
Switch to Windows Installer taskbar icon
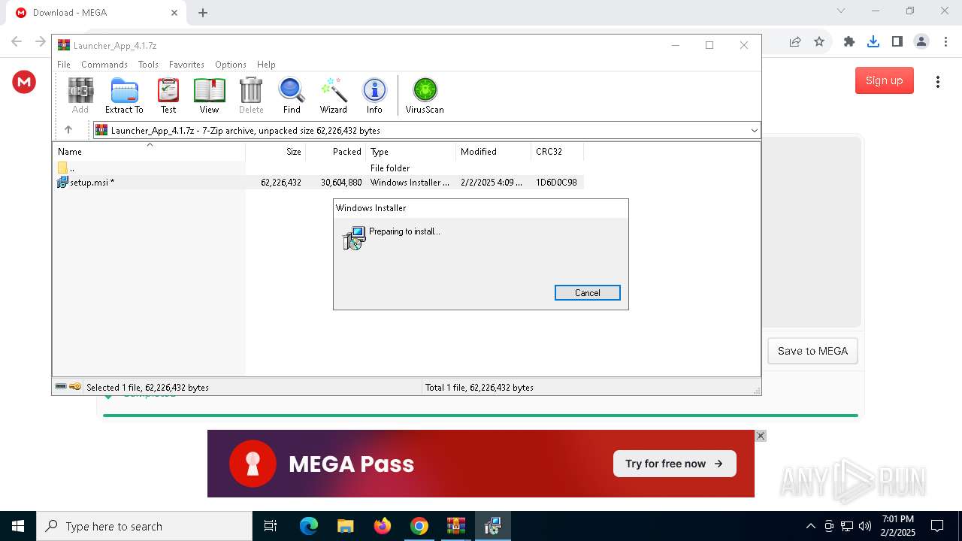point(493,526)
